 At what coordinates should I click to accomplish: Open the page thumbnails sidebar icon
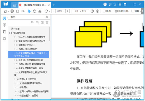4,32
